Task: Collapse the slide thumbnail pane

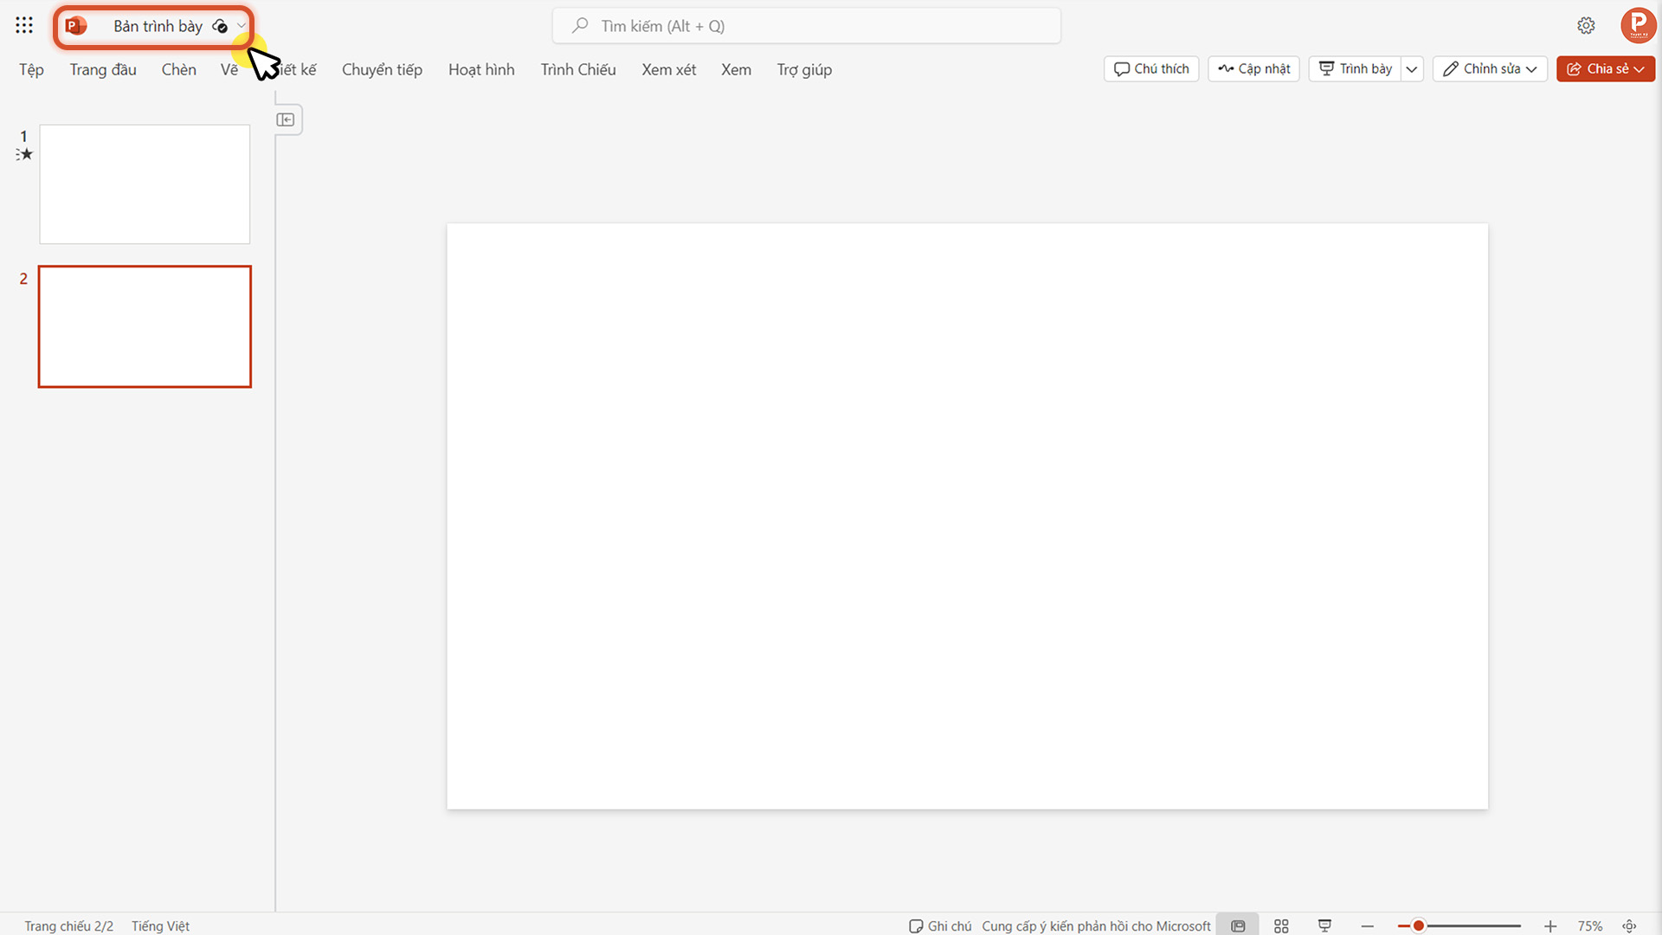Action: [x=287, y=119]
